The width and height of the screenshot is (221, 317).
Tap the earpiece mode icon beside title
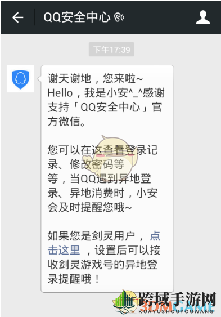[119, 17]
